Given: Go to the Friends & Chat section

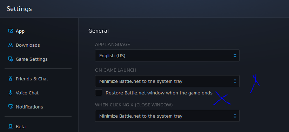Looking at the screenshot, I should tap(32, 79).
